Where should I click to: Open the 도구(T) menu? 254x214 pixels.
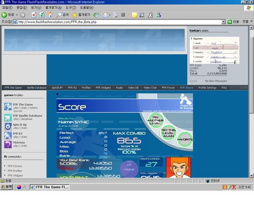click(x=71, y=8)
